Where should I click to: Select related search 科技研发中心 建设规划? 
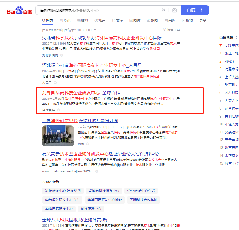[63, 191]
